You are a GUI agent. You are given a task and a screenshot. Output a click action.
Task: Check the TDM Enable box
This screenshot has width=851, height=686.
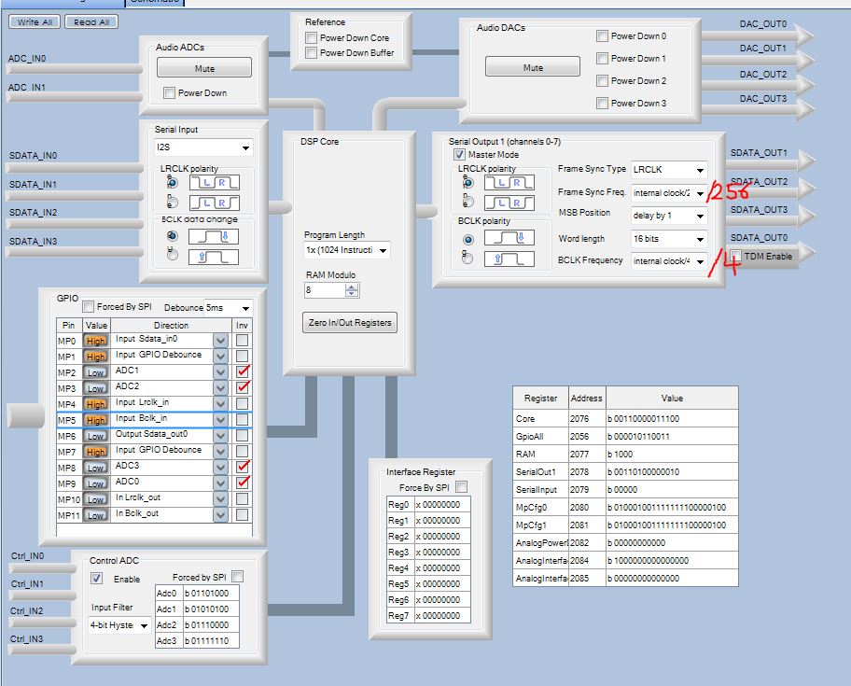[x=737, y=256]
